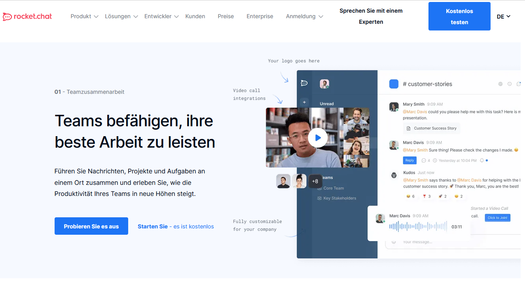Click the Your message input field

(x=453, y=242)
